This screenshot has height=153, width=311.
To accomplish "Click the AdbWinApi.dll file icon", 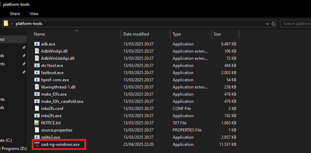I will click(37, 51).
